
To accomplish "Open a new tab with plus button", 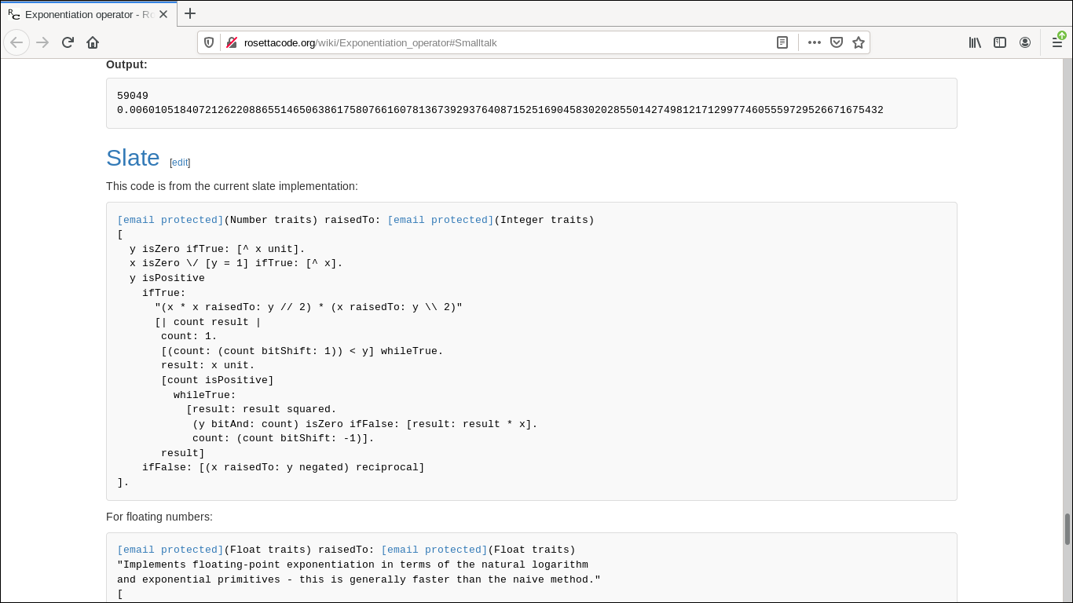I will (x=190, y=13).
